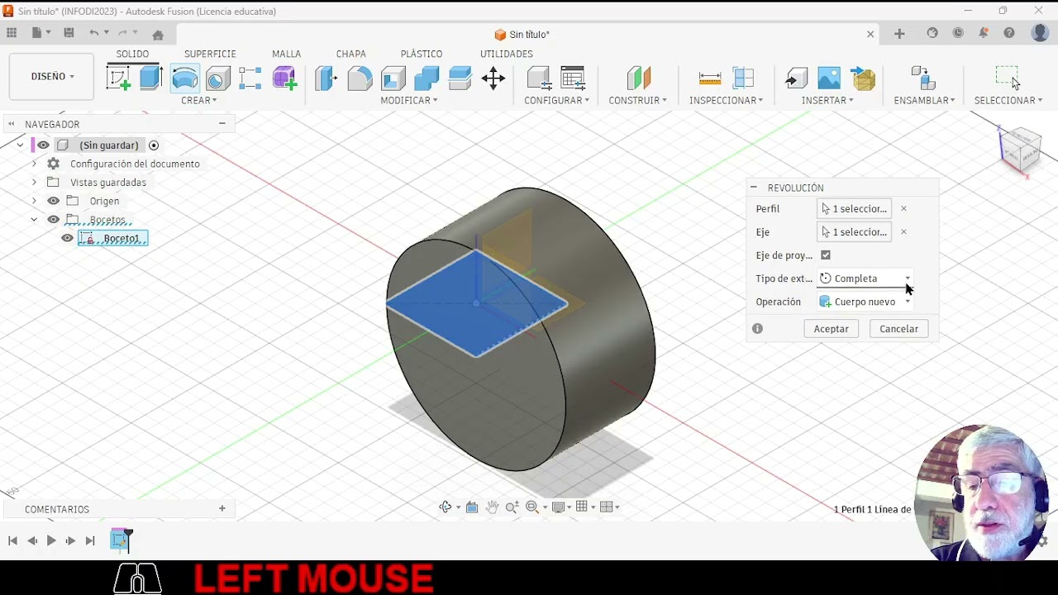Toggle visibility of (Sin guardar) component
Image resolution: width=1058 pixels, height=595 pixels.
pos(43,145)
